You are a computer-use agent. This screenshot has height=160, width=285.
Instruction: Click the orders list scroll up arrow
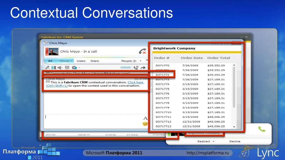[234, 65]
